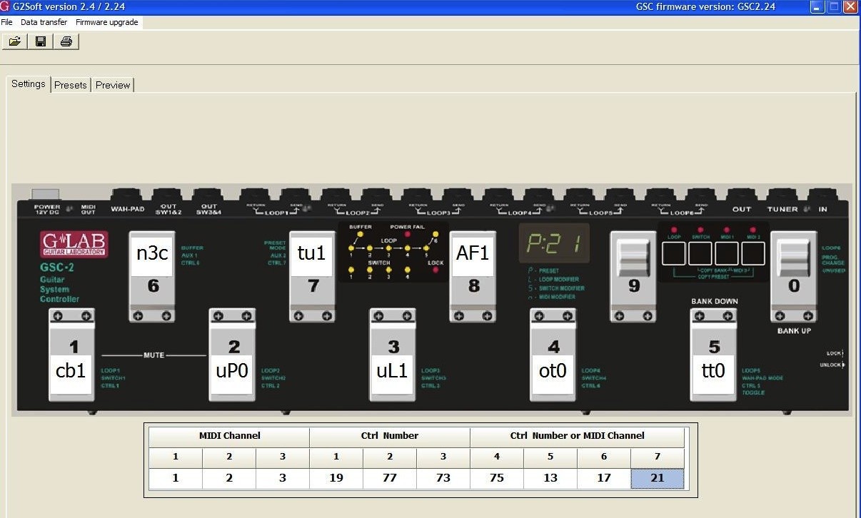The image size is (861, 518).
Task: Open the File menu
Action: coord(6,22)
